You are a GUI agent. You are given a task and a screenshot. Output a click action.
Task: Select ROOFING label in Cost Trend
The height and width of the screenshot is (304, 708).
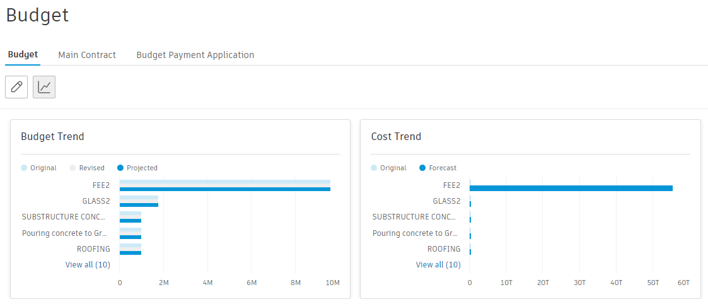click(444, 249)
